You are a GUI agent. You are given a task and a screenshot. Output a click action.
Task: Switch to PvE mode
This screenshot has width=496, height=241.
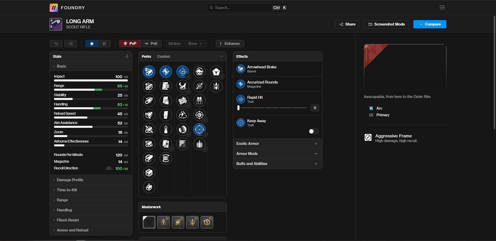click(151, 44)
